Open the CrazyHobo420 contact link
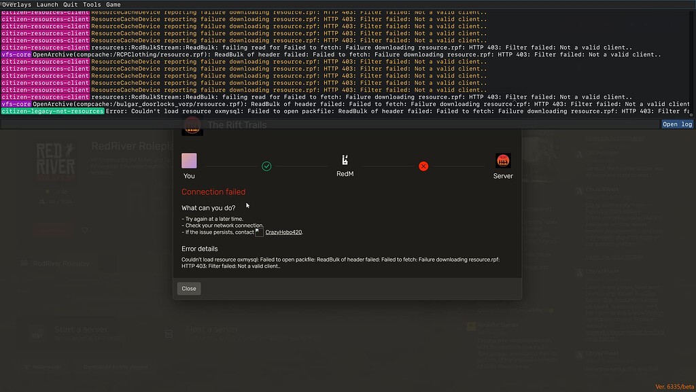This screenshot has height=392, width=696. (x=285, y=232)
